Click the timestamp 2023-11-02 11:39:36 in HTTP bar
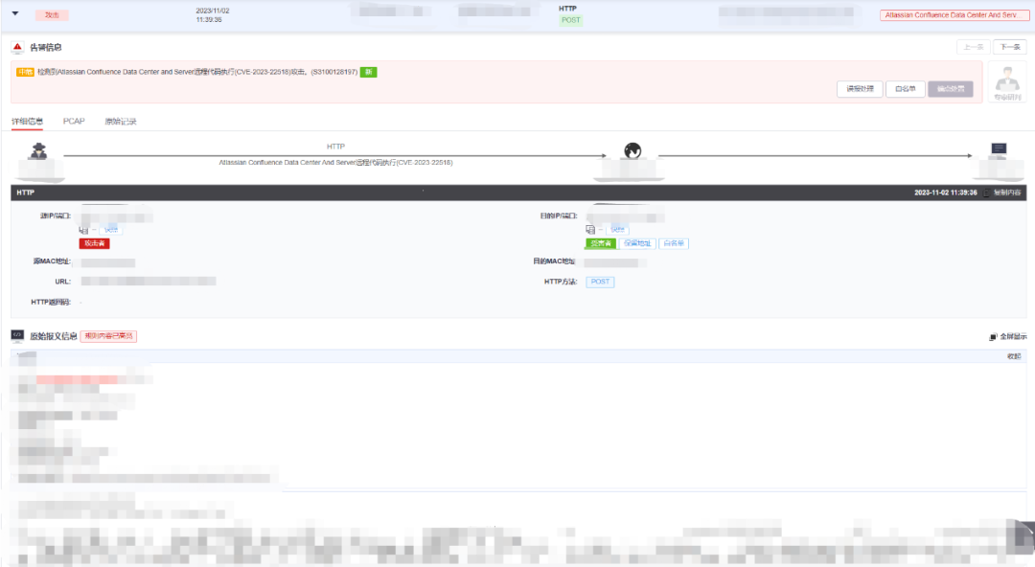 click(945, 193)
